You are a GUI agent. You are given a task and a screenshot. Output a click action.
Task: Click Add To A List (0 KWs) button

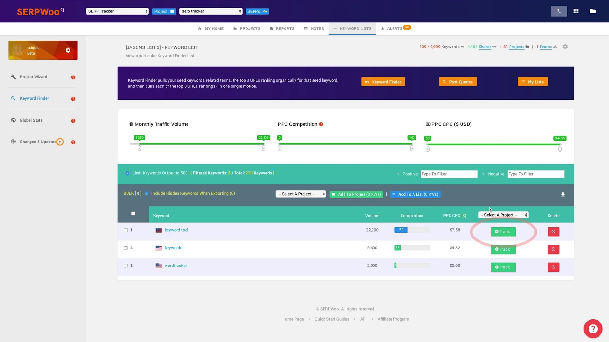[415, 194]
